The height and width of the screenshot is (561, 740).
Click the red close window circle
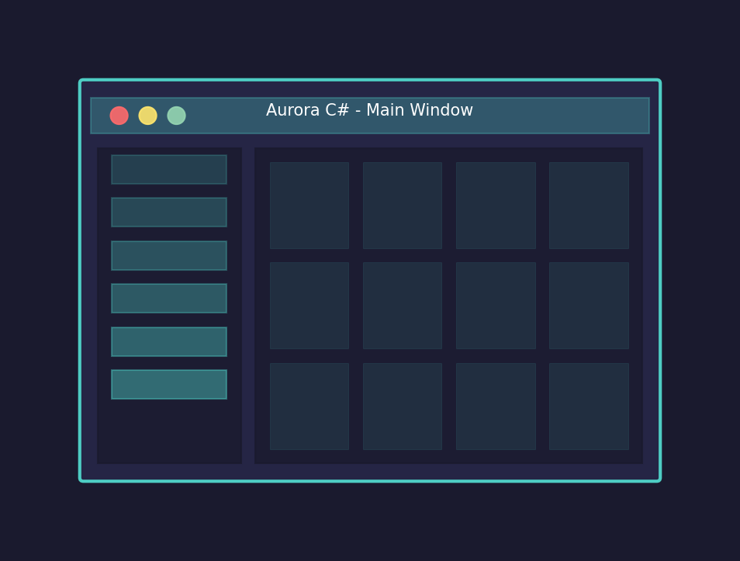click(x=119, y=116)
